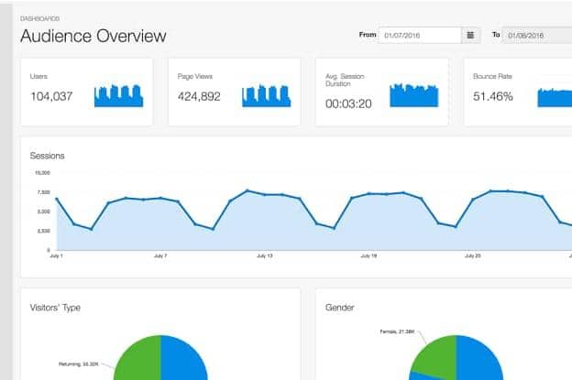
Task: Click the Returning pie label
Action: [79, 364]
